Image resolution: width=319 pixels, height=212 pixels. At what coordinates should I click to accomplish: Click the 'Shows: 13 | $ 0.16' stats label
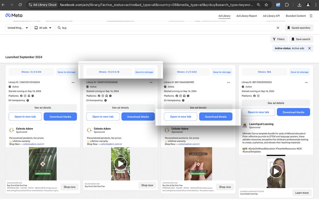[x=109, y=72]
